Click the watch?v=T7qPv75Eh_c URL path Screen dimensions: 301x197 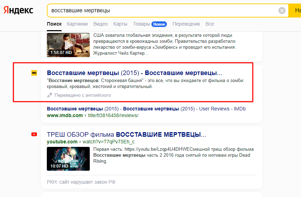tap(109, 142)
